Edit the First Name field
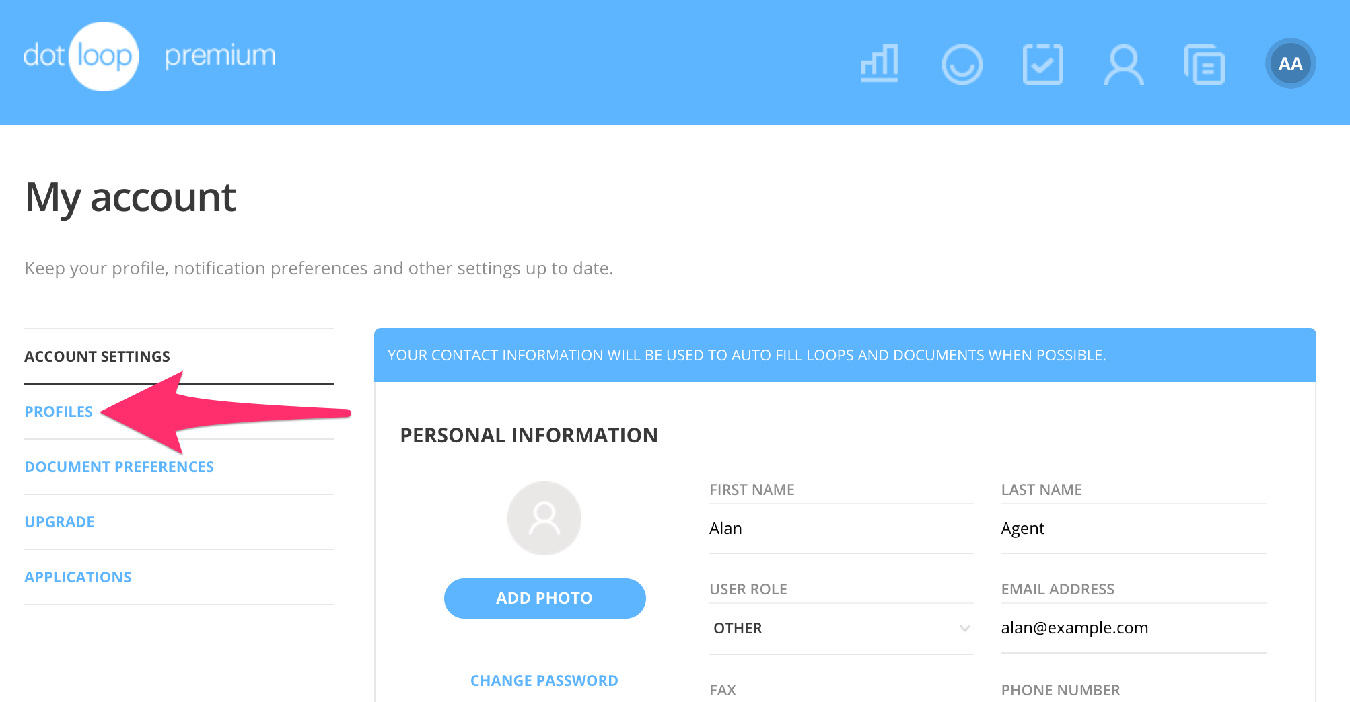The image size is (1350, 702). tap(841, 529)
